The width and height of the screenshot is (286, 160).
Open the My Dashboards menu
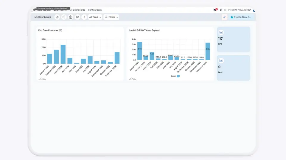coord(77,10)
